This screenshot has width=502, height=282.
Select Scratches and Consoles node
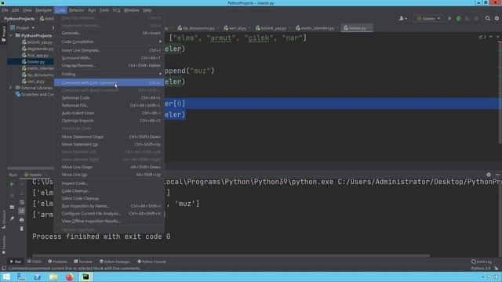tap(35, 94)
